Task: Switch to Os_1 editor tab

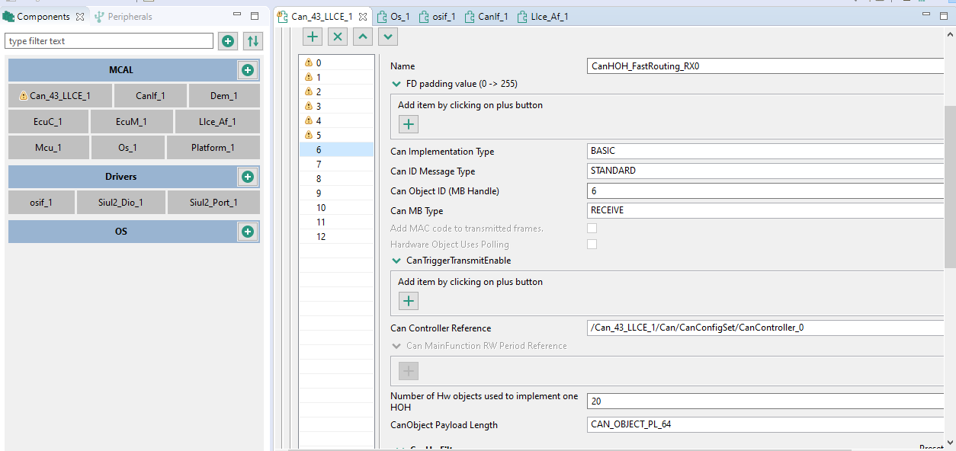Action: click(395, 16)
